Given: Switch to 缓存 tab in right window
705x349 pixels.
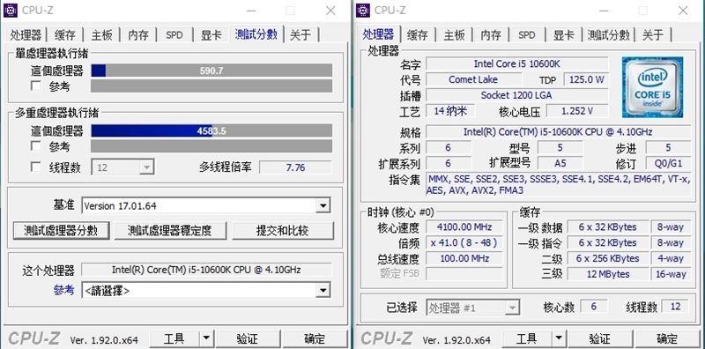Looking at the screenshot, I should click(x=418, y=35).
